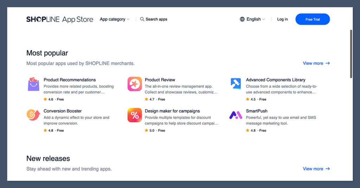
Task: Click the Conversion Booster dollar icon
Action: pos(33,115)
